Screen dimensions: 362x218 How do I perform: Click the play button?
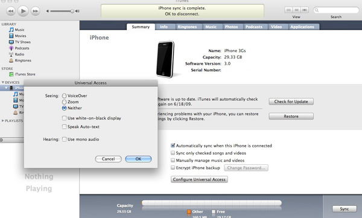click(x=23, y=11)
